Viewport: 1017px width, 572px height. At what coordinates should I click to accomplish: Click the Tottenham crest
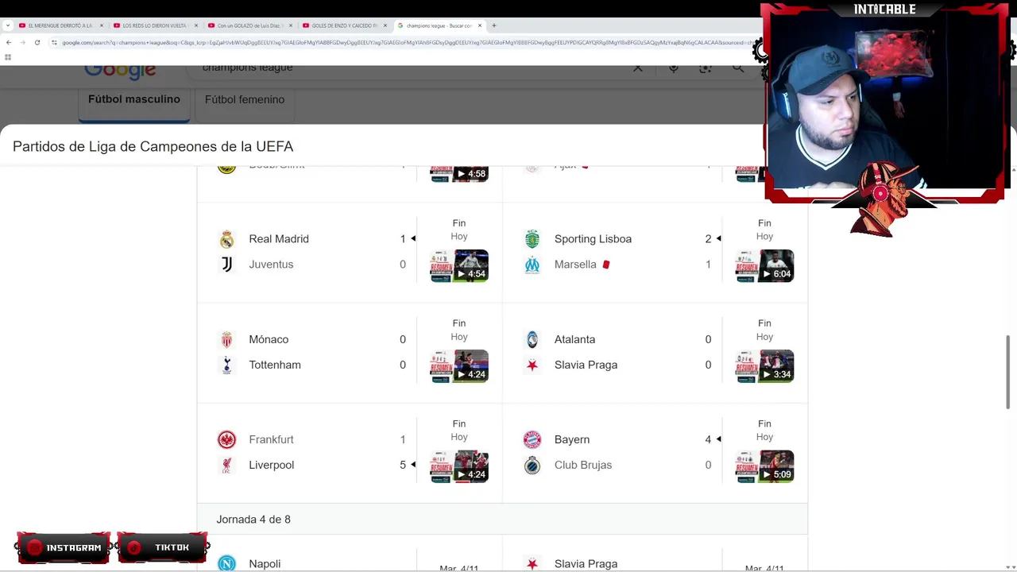click(x=227, y=365)
